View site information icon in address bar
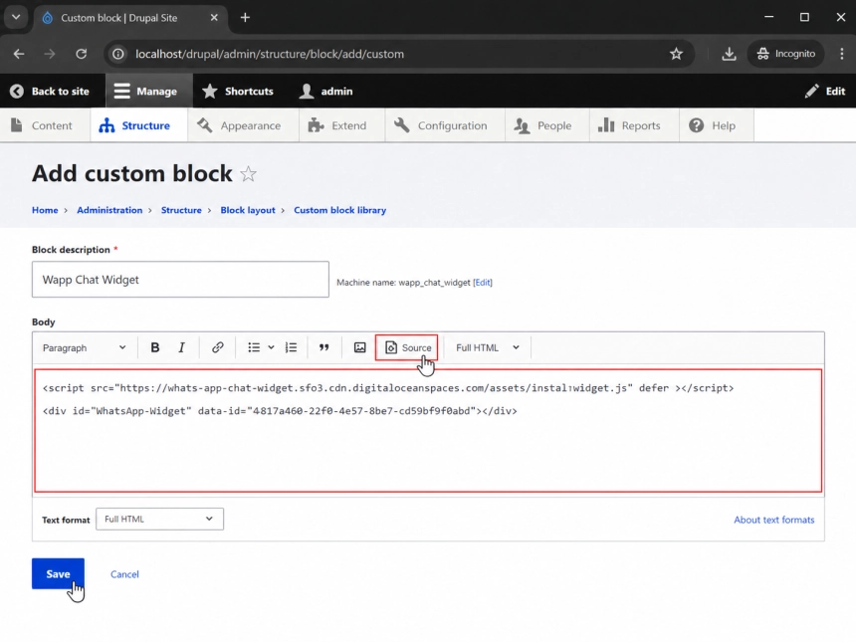Viewport: 856px width, 642px height. click(117, 54)
